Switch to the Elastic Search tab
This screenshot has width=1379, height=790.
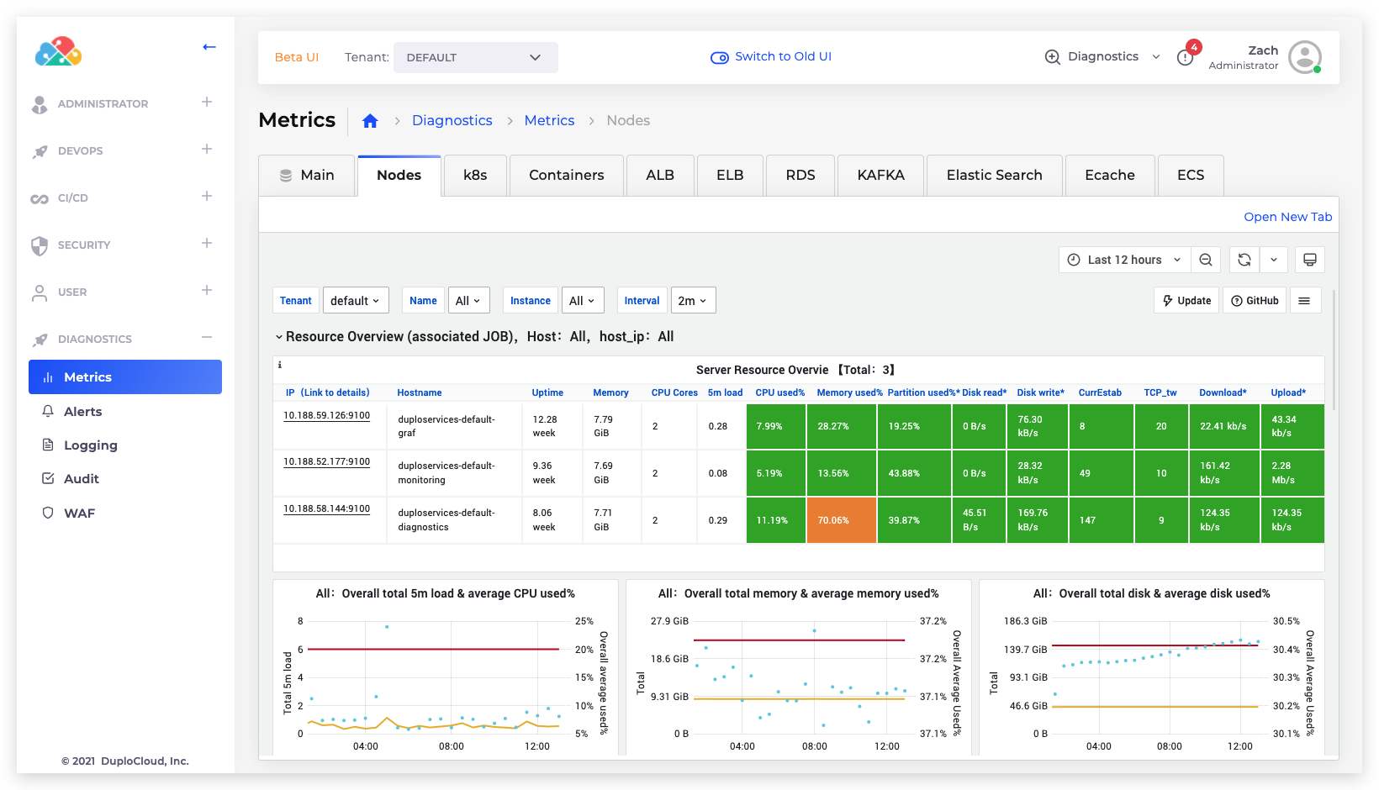click(x=994, y=176)
